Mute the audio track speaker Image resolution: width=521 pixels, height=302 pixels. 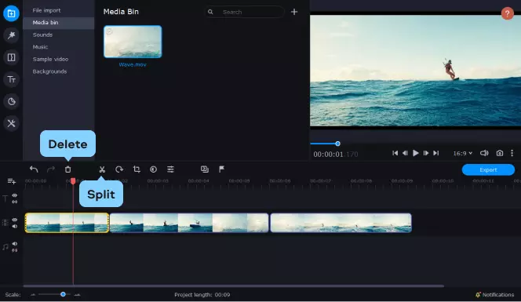pos(15,244)
